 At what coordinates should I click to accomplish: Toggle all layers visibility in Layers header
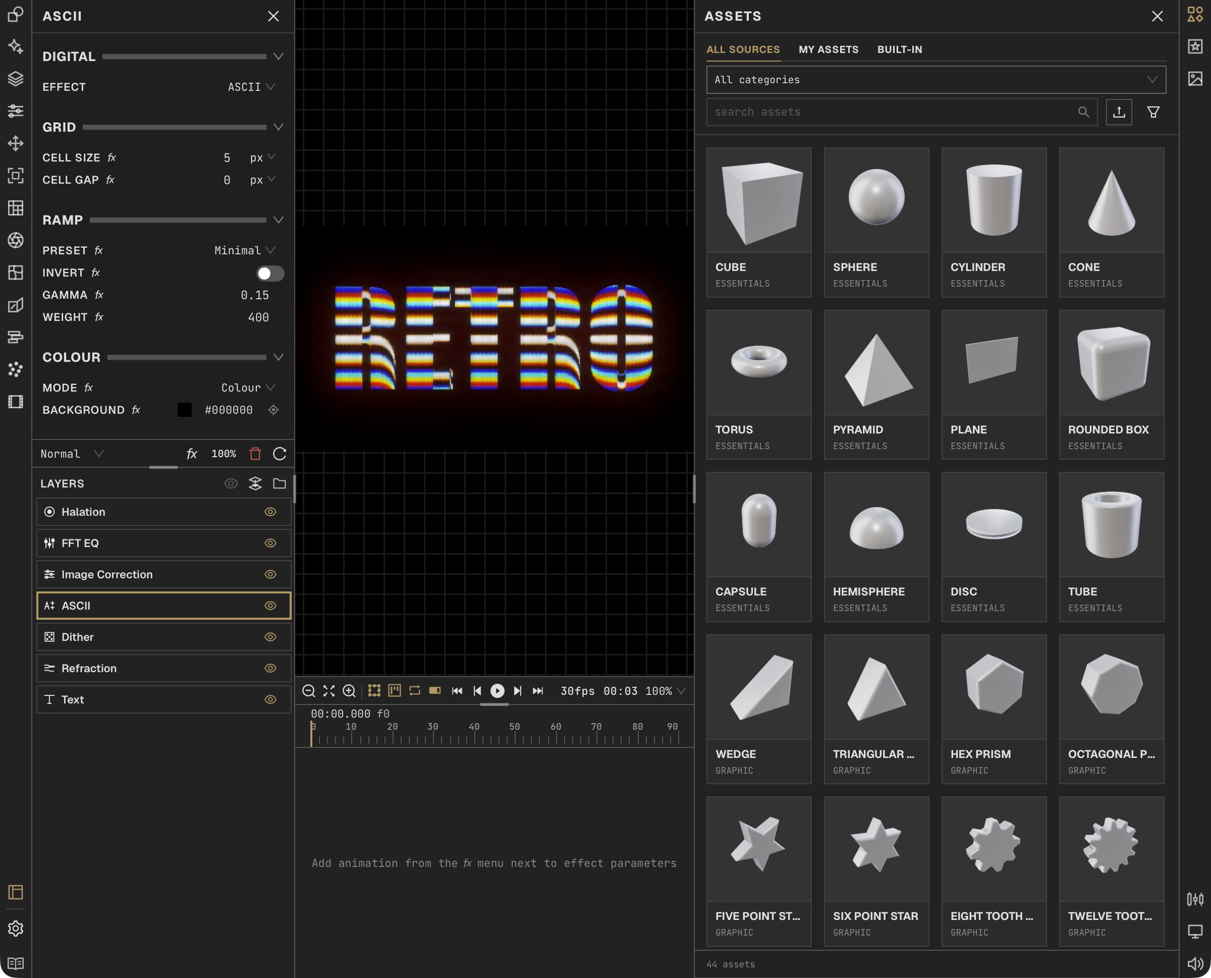231,483
